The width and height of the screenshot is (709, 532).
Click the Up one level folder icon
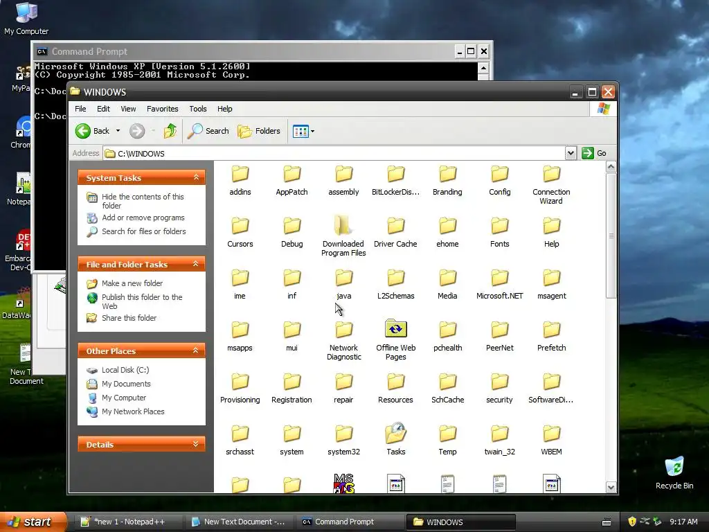tap(170, 131)
